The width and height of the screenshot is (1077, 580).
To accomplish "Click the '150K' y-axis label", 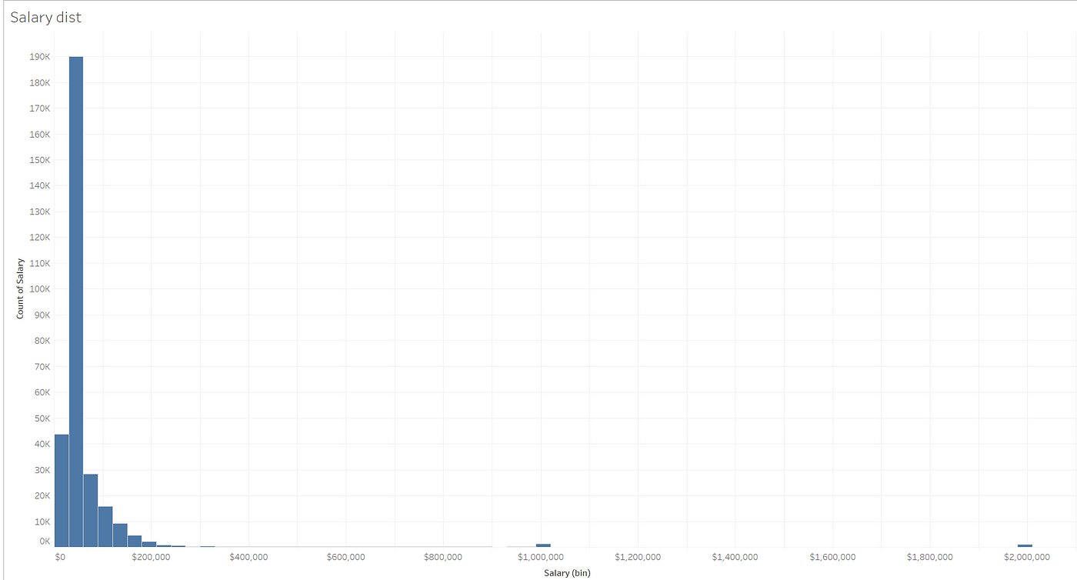I will coord(40,160).
